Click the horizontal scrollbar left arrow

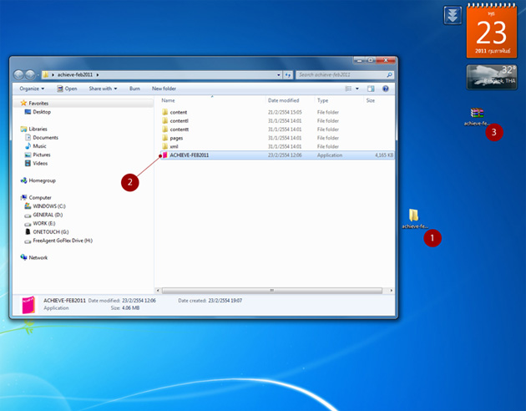tap(158, 291)
